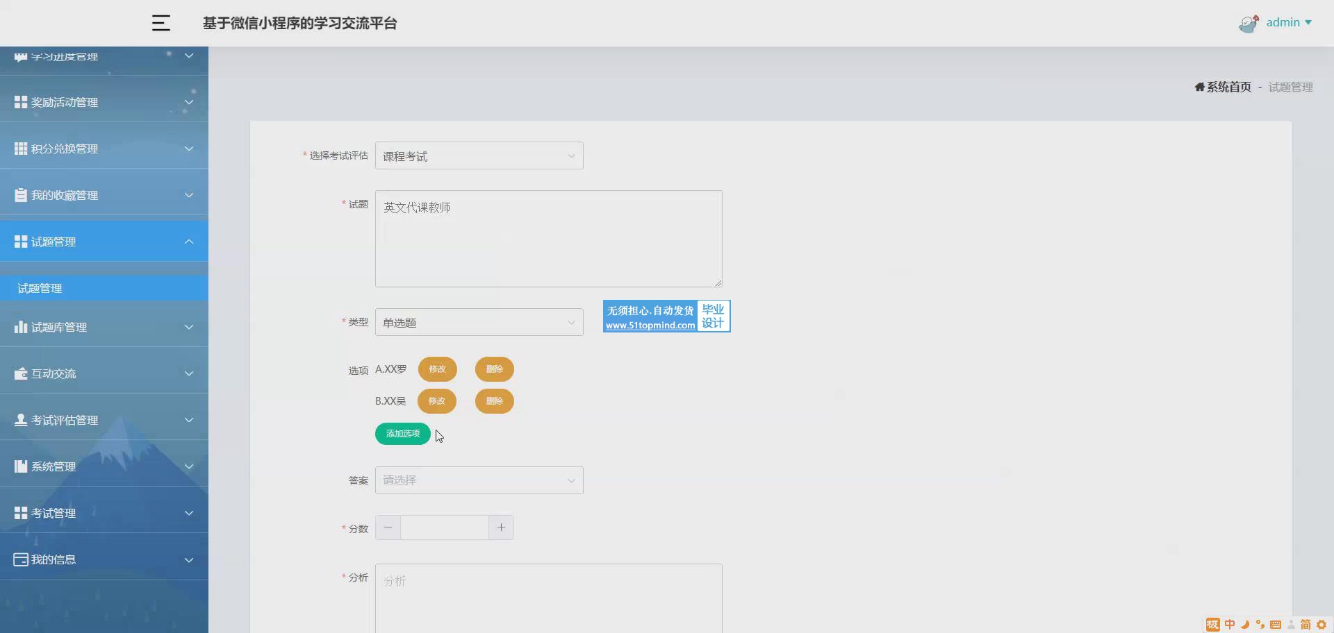The height and width of the screenshot is (633, 1334).
Task: Click 修改 for option B.XX吴
Action: pyautogui.click(x=437, y=401)
